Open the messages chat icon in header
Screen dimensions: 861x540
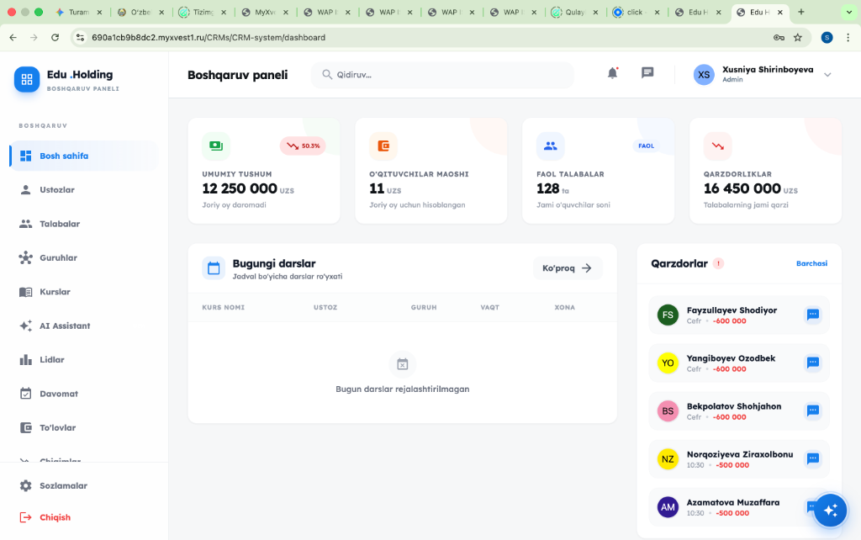point(647,72)
